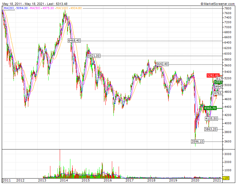Select the green 4365.70 support tag
This screenshot has width=237, height=185.
pos(210,108)
